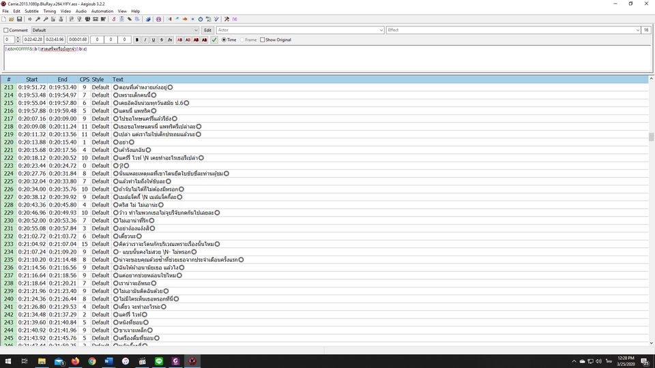Toggle italic formatting button

(145, 40)
